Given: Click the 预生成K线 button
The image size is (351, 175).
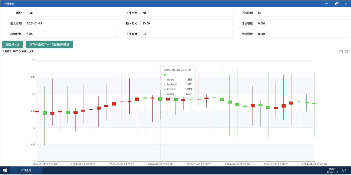Looking at the screenshot, I should pos(13,44).
